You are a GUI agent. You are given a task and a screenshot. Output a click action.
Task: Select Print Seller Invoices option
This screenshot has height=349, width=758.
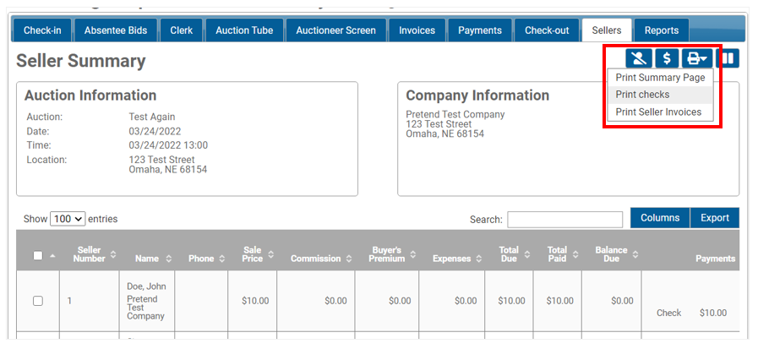pyautogui.click(x=660, y=112)
